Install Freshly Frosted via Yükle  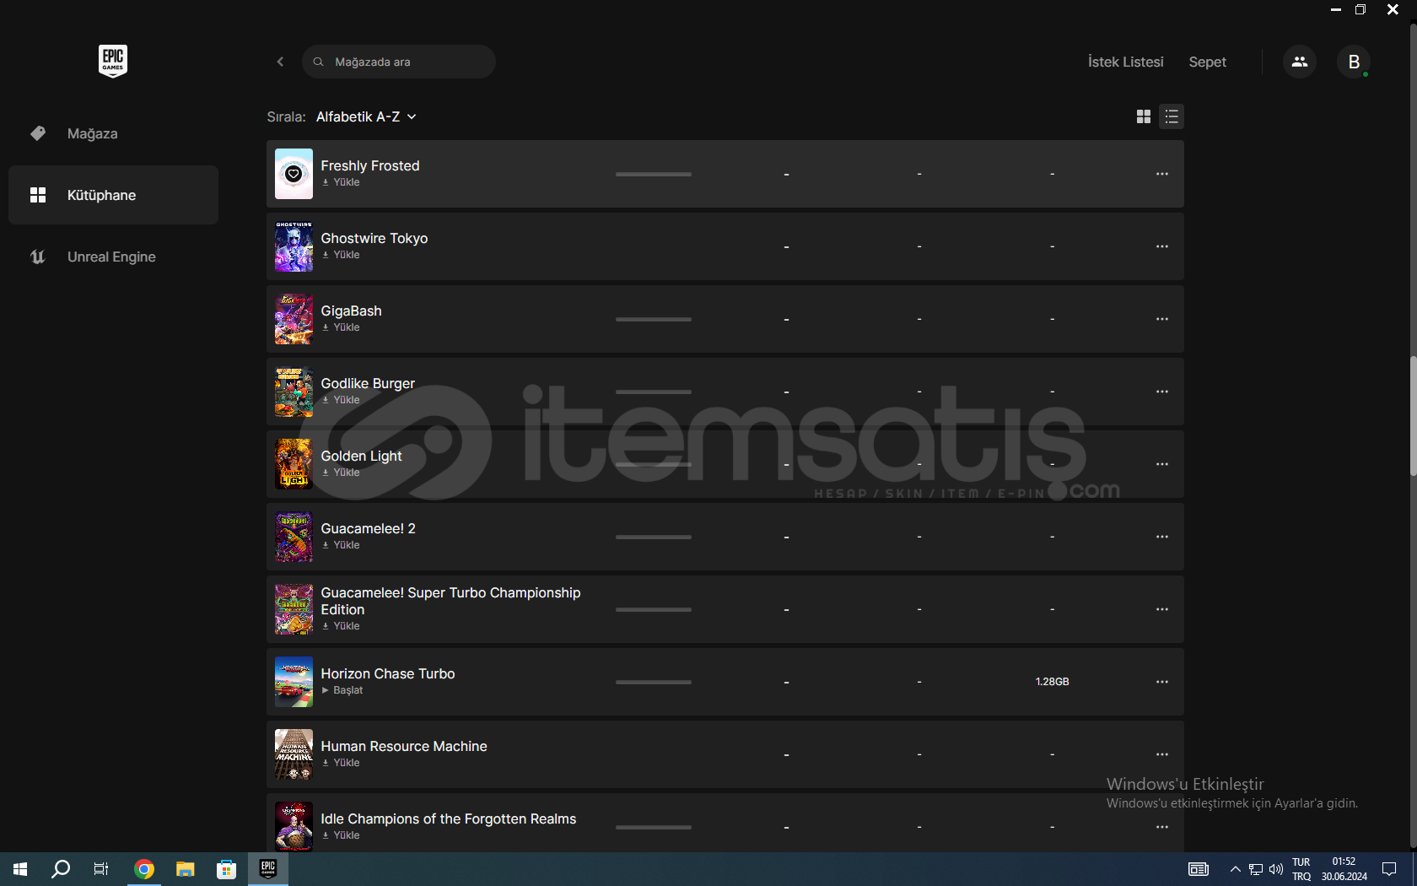(x=341, y=182)
